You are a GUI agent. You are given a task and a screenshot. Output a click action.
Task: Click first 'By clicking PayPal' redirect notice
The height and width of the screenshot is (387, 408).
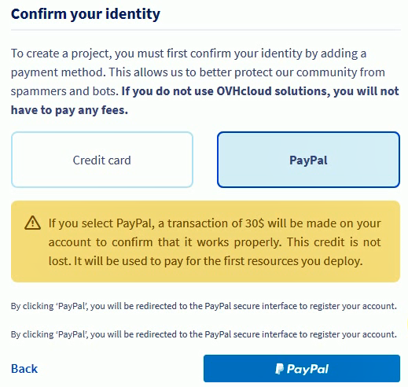tap(204, 306)
